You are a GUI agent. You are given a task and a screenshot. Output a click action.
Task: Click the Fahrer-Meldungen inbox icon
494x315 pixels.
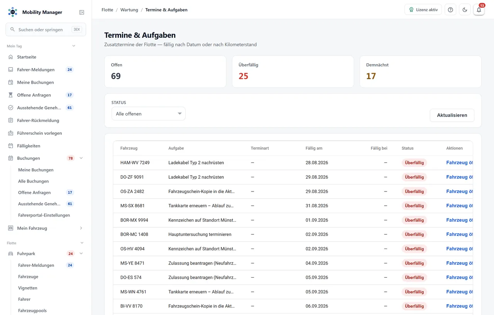[11, 70]
